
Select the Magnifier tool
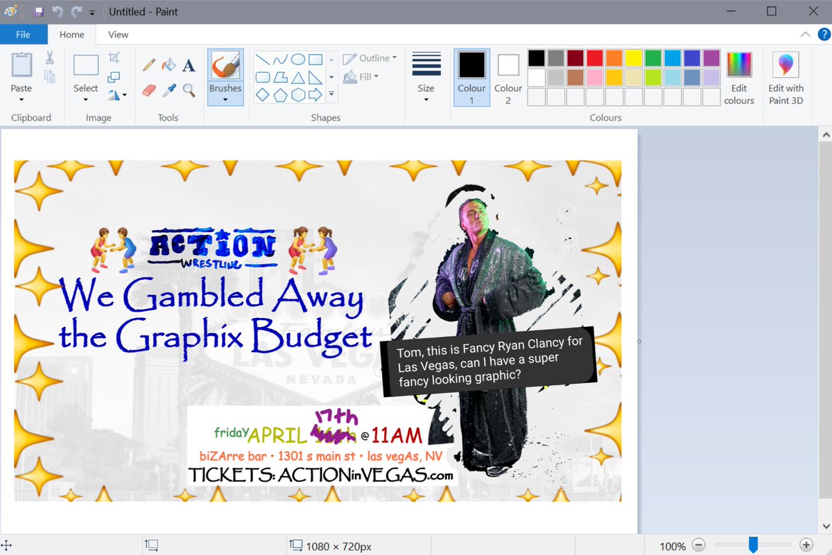coord(189,90)
